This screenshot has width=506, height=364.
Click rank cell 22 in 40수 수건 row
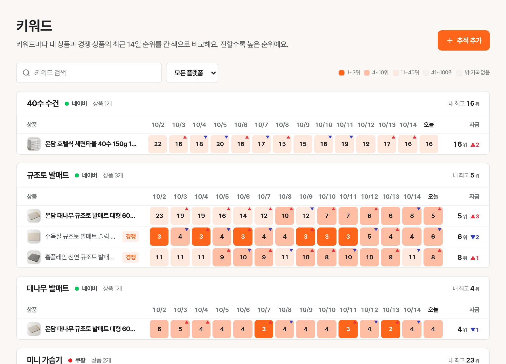coord(158,144)
